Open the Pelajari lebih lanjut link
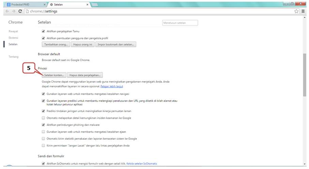This screenshot has width=309, height=169. pos(112,86)
